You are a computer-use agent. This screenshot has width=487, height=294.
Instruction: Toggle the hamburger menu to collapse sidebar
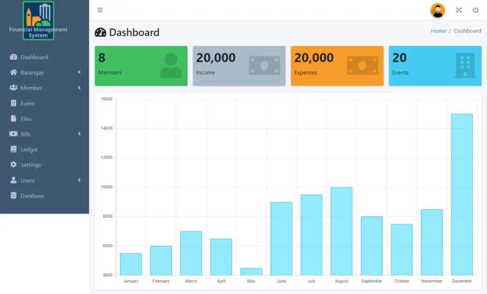[x=100, y=10]
